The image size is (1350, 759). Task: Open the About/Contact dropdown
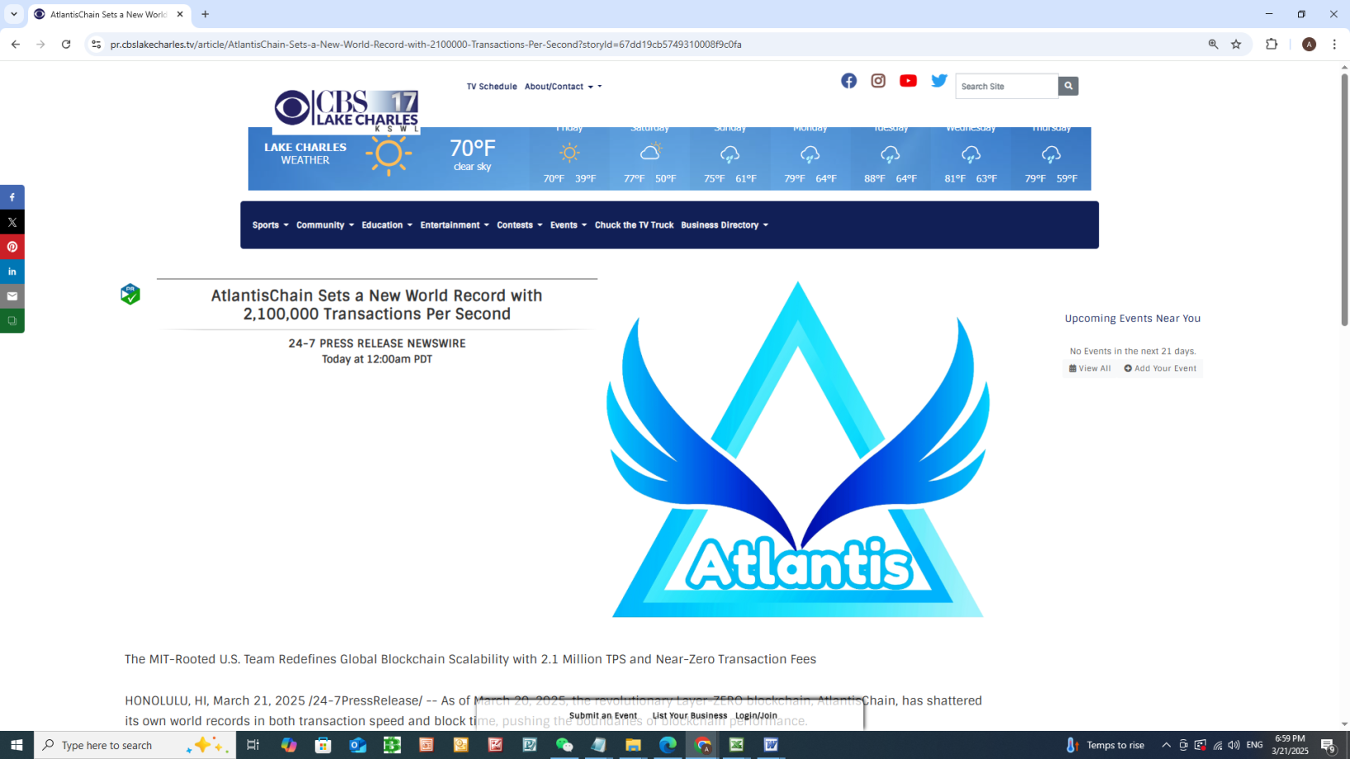pyautogui.click(x=563, y=87)
